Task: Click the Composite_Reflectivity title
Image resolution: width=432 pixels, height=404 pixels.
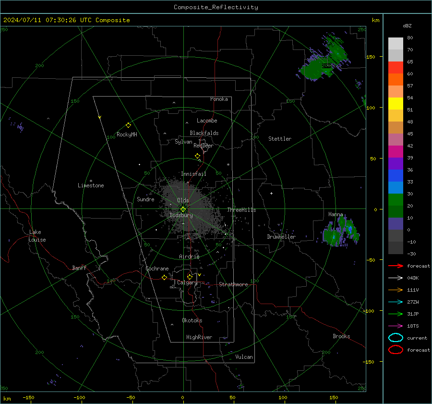Action: (x=216, y=7)
